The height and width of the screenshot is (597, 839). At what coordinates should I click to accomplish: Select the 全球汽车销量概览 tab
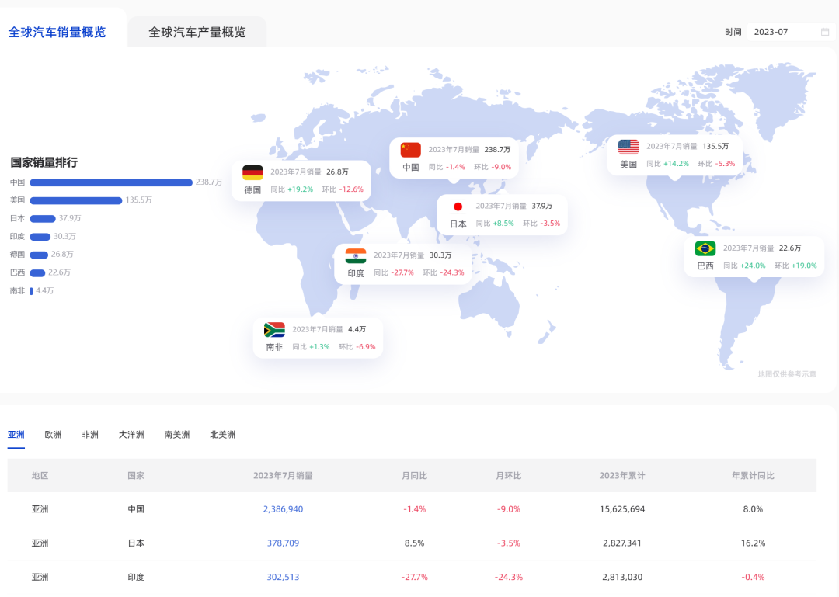[x=57, y=32]
